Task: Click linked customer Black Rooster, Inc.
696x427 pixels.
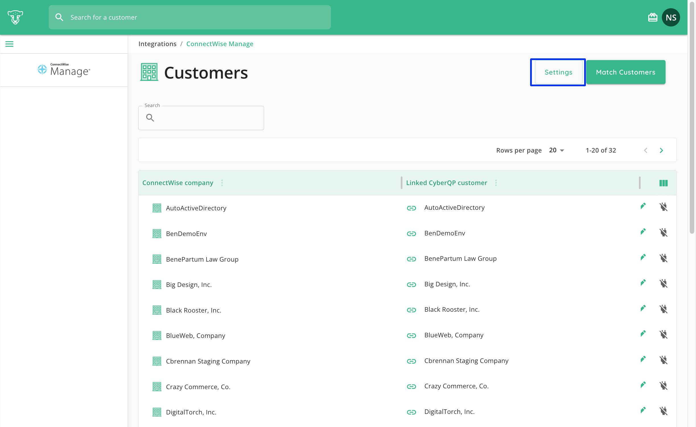Action: [452, 309]
